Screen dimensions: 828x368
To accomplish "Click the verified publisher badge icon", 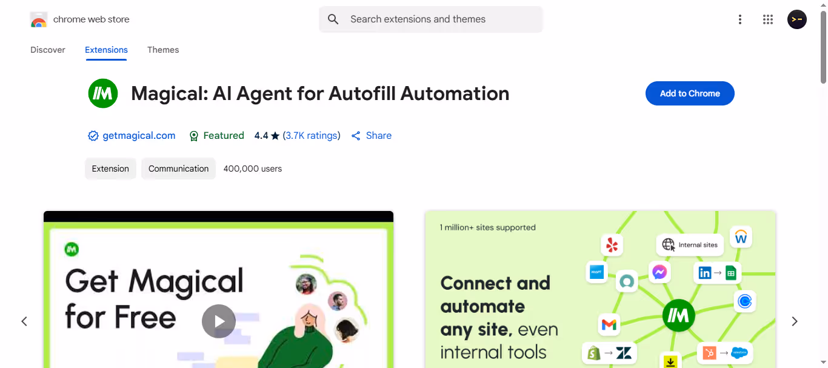I will coord(93,136).
